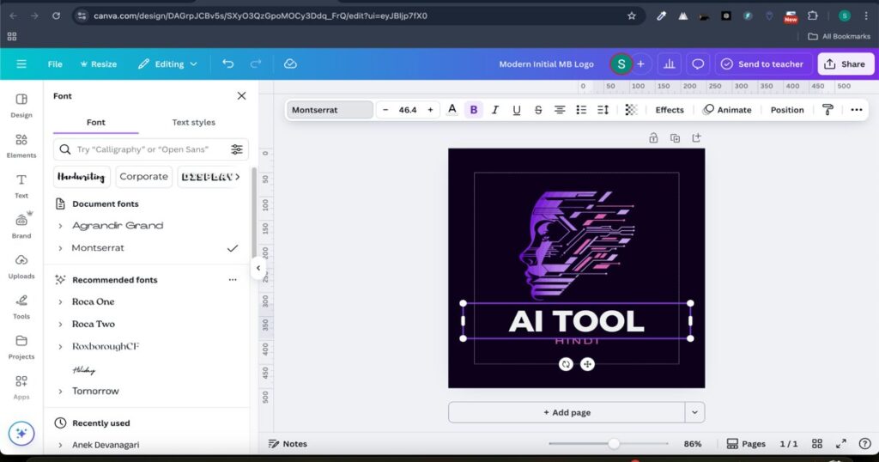Redo the last undone action

pos(256,64)
